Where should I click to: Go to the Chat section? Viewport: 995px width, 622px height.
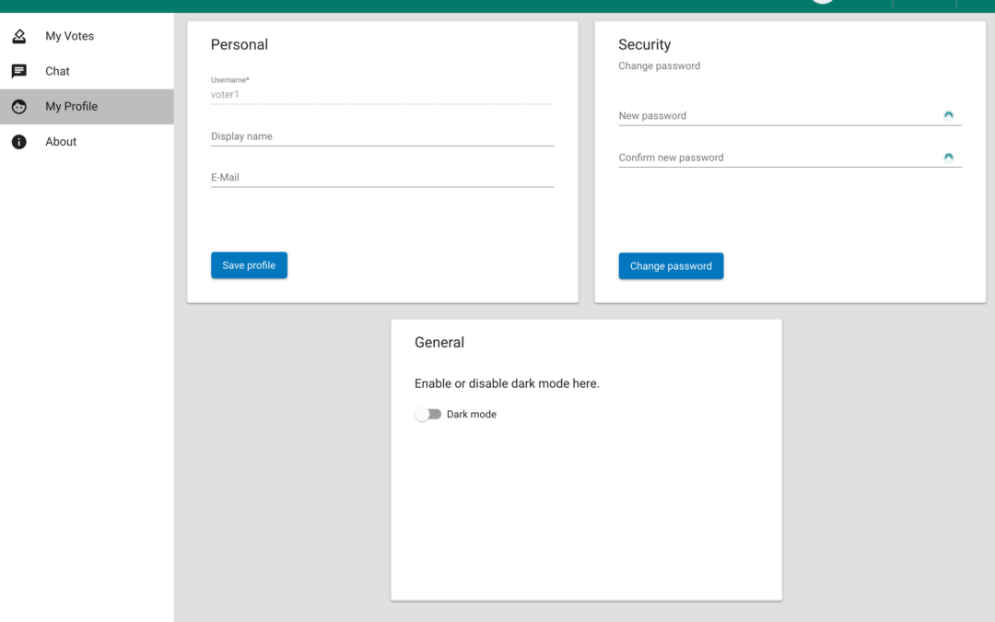tap(58, 71)
